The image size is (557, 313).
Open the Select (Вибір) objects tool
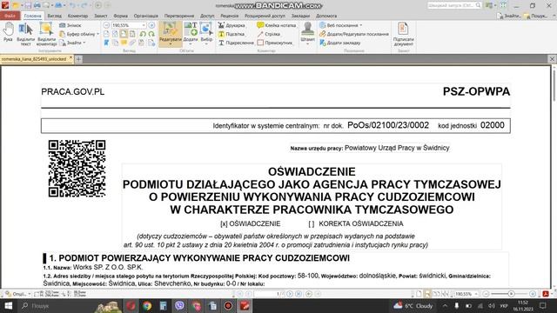pos(206,33)
